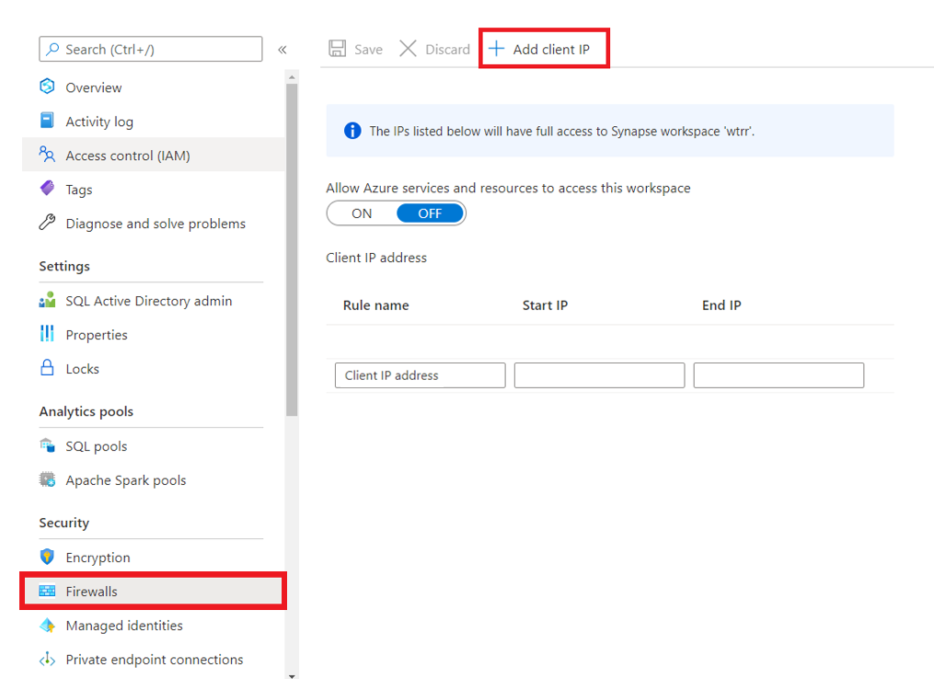Click the Locks padlock icon
Image resolution: width=934 pixels, height=679 pixels.
tap(47, 367)
